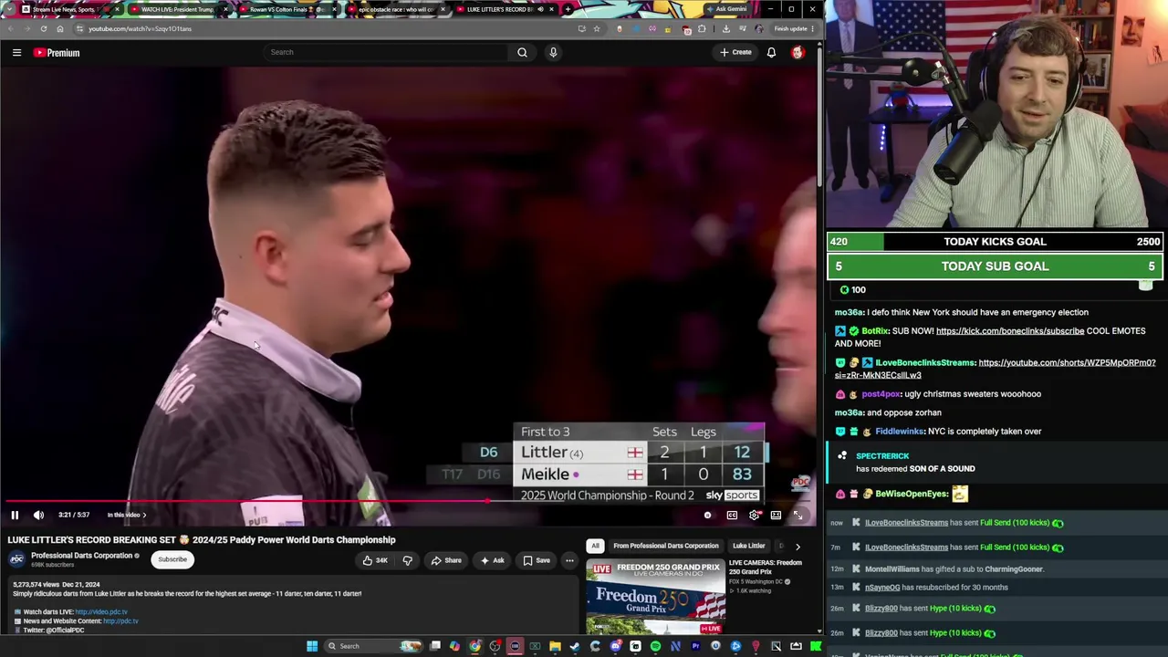Show more filter chips with arrow
Viewport: 1168px width, 657px height.
tap(798, 547)
